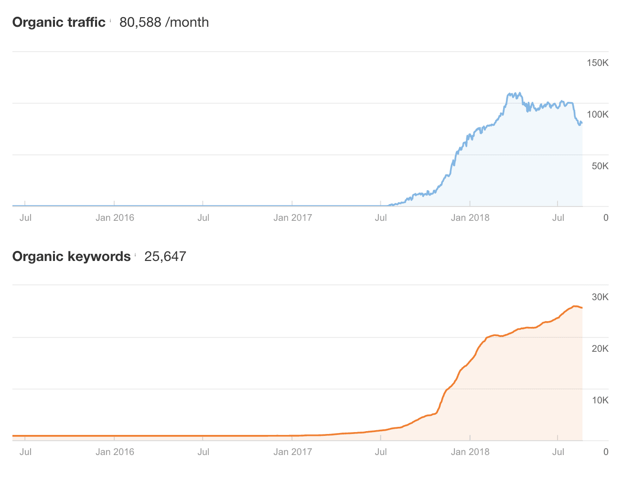Click the peak of the blue traffic line
623x477 pixels.
(x=520, y=93)
